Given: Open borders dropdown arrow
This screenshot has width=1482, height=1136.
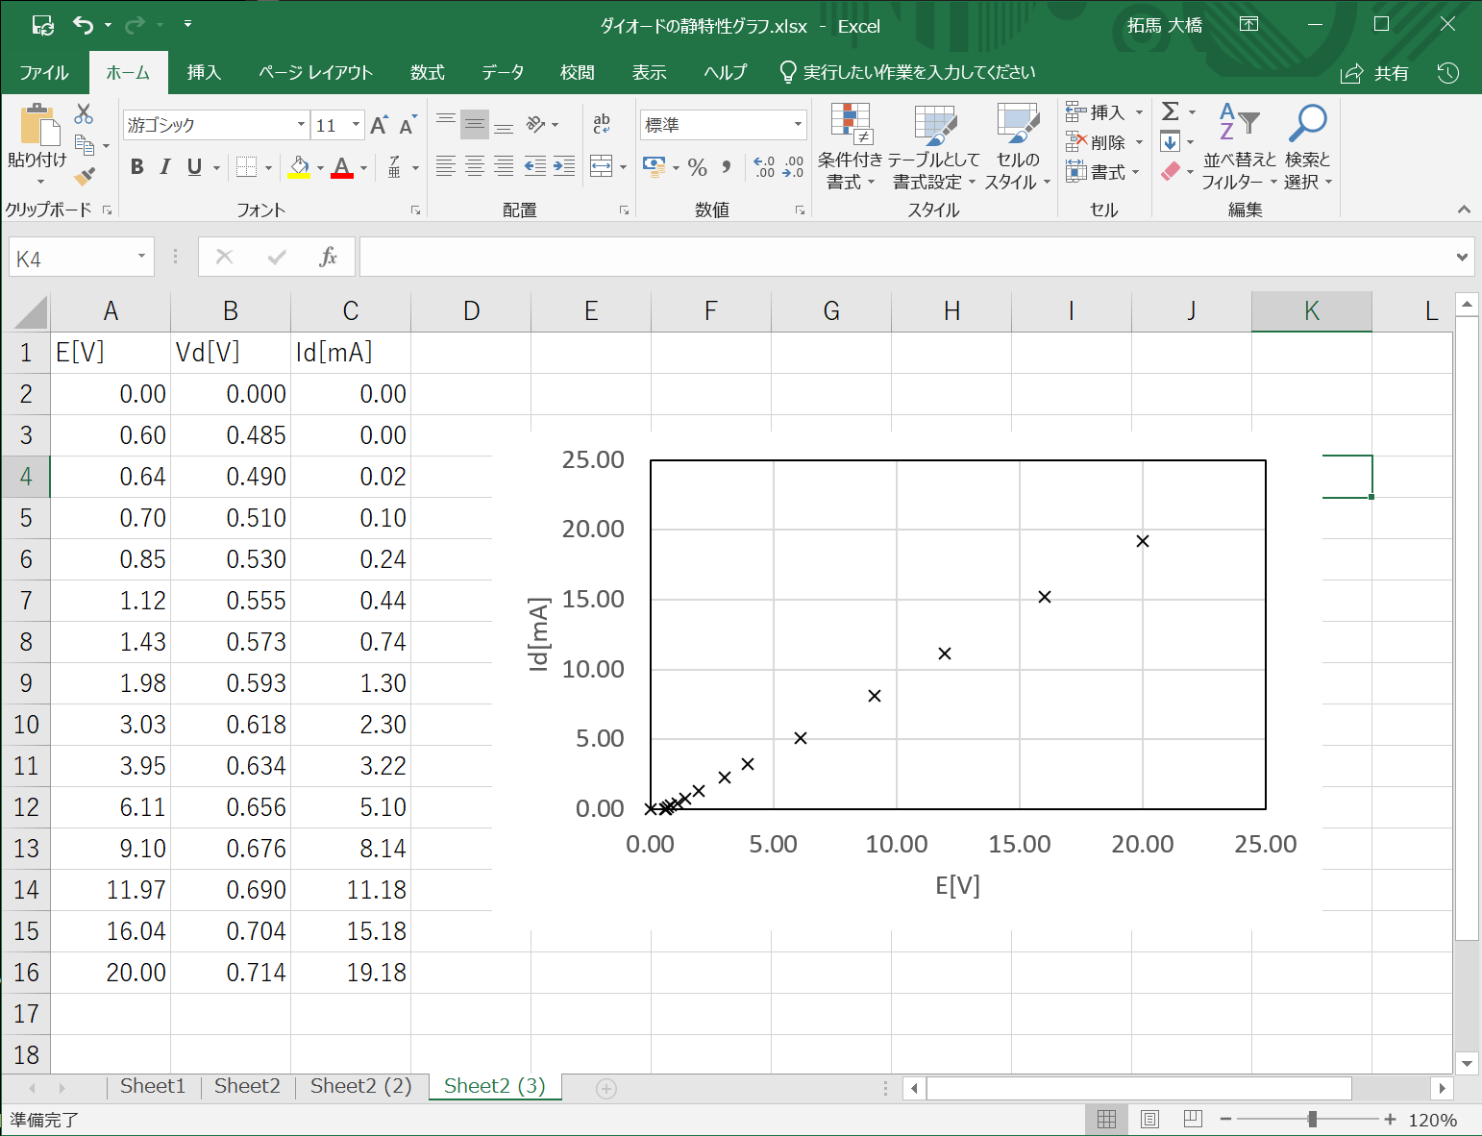Looking at the screenshot, I should pyautogui.click(x=268, y=168).
